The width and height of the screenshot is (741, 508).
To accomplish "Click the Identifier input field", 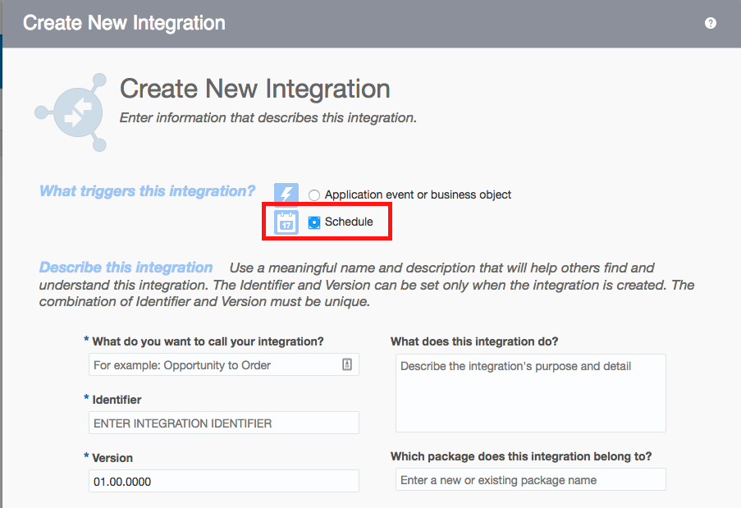I will point(223,423).
